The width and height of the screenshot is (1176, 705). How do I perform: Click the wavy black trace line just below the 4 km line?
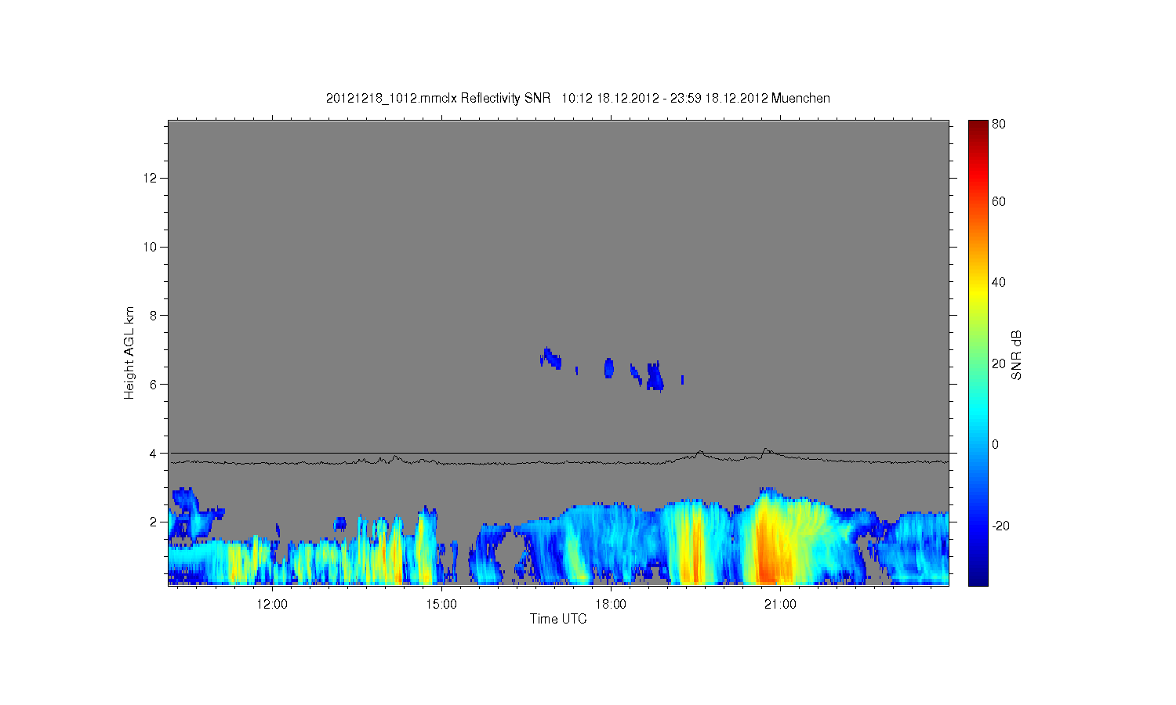coord(558,462)
